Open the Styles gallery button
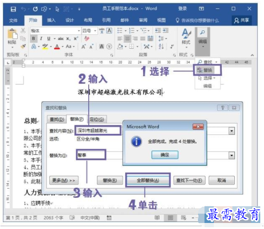Screen dimensions: 264x229 pyautogui.click(x=186, y=38)
